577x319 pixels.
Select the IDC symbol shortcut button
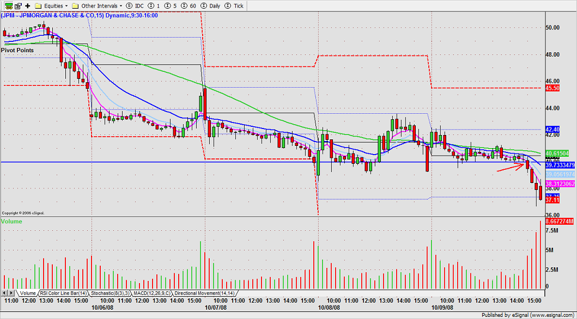coord(134,6)
